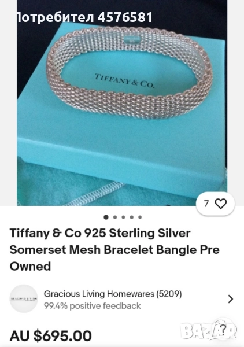Viewport: 244px width, 347px height.
Task: Click the Потребител 4576581 username overlay
Action: (x=84, y=17)
